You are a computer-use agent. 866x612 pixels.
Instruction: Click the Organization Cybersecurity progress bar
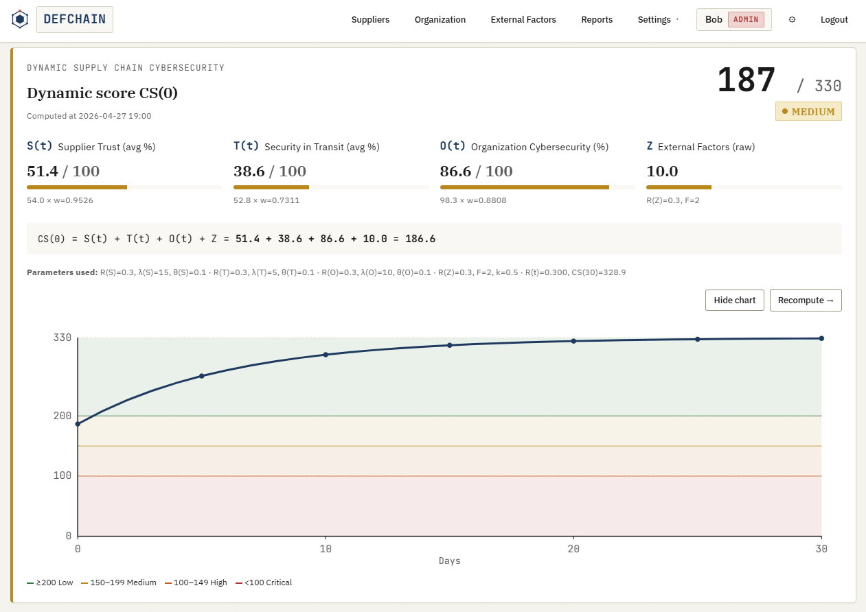click(538, 187)
